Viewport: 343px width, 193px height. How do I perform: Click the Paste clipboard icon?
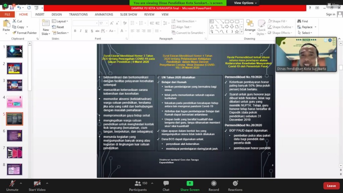point(6,24)
